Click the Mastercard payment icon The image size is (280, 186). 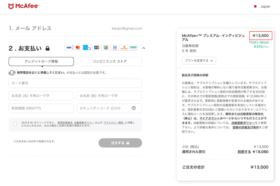point(78,48)
